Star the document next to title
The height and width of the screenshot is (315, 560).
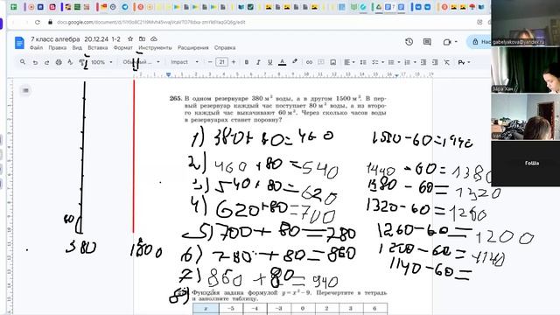point(130,38)
